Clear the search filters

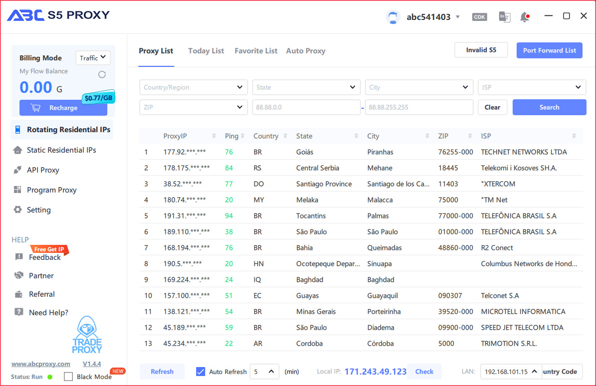[492, 107]
